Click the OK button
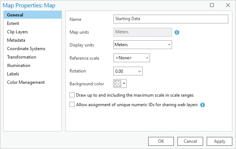This screenshot has width=236, height=149. click(x=161, y=141)
